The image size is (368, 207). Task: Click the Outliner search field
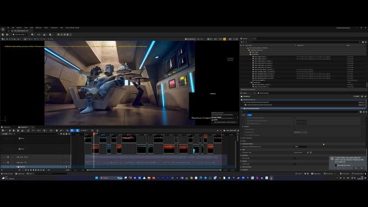click(x=303, y=42)
